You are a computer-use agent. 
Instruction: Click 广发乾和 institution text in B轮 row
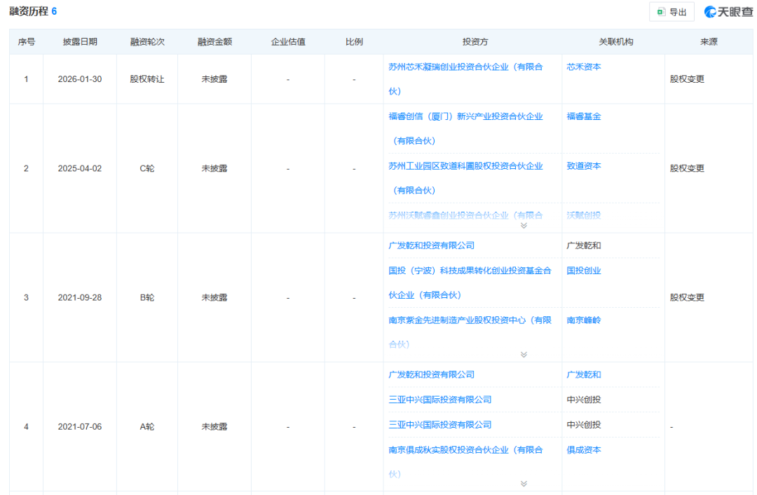click(584, 245)
